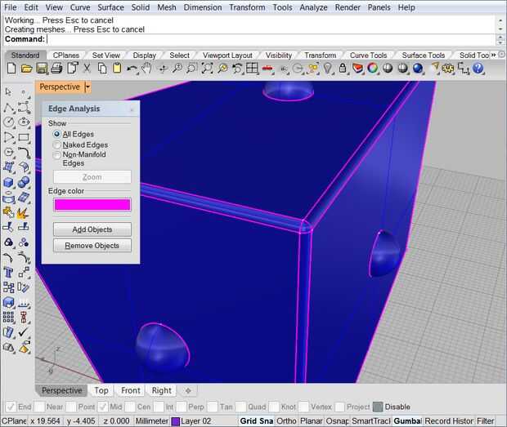Click the Save file icon
This screenshot has width=507, height=427.
pyautogui.click(x=43, y=69)
